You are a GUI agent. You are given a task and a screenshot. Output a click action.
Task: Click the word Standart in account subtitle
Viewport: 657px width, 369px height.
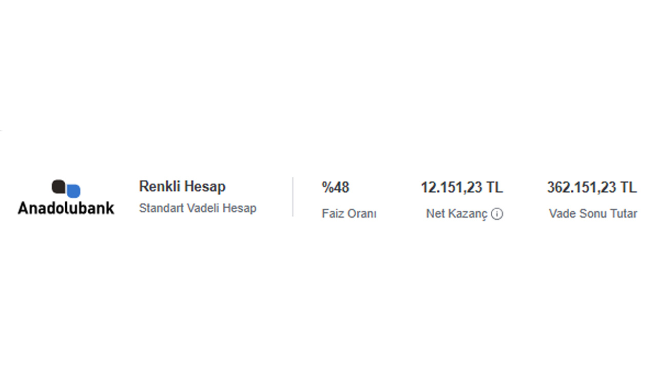pos(158,209)
